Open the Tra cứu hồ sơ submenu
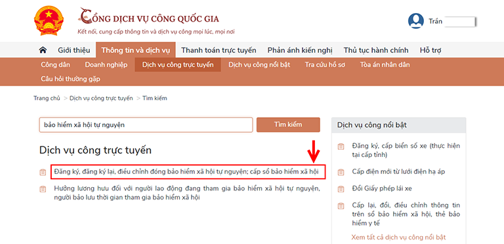 click(325, 65)
